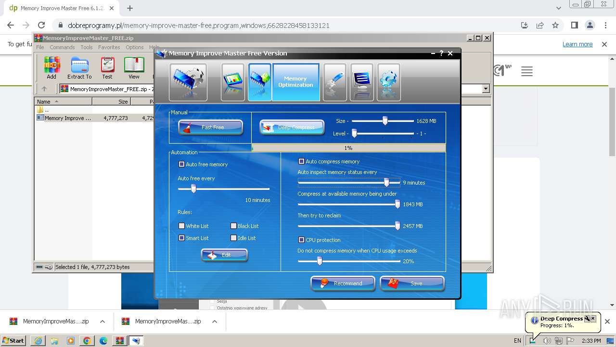Viewport: 616px width, 347px height.
Task: Click the Add icon in WinRAR toolbar
Action: [51, 68]
